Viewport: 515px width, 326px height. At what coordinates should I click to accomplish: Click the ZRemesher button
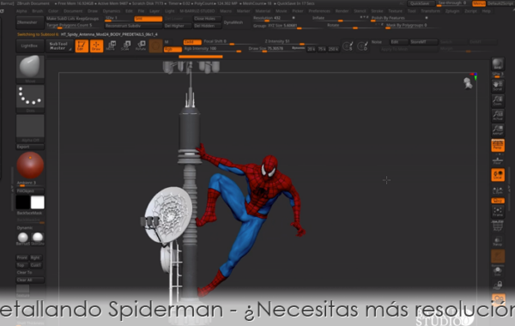click(30, 22)
